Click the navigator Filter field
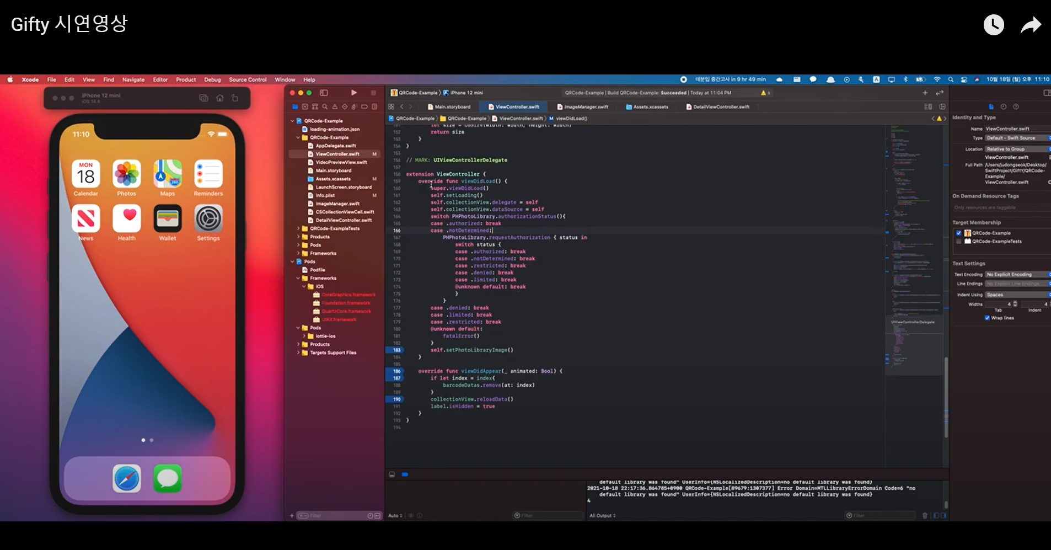The image size is (1051, 550). (331, 516)
